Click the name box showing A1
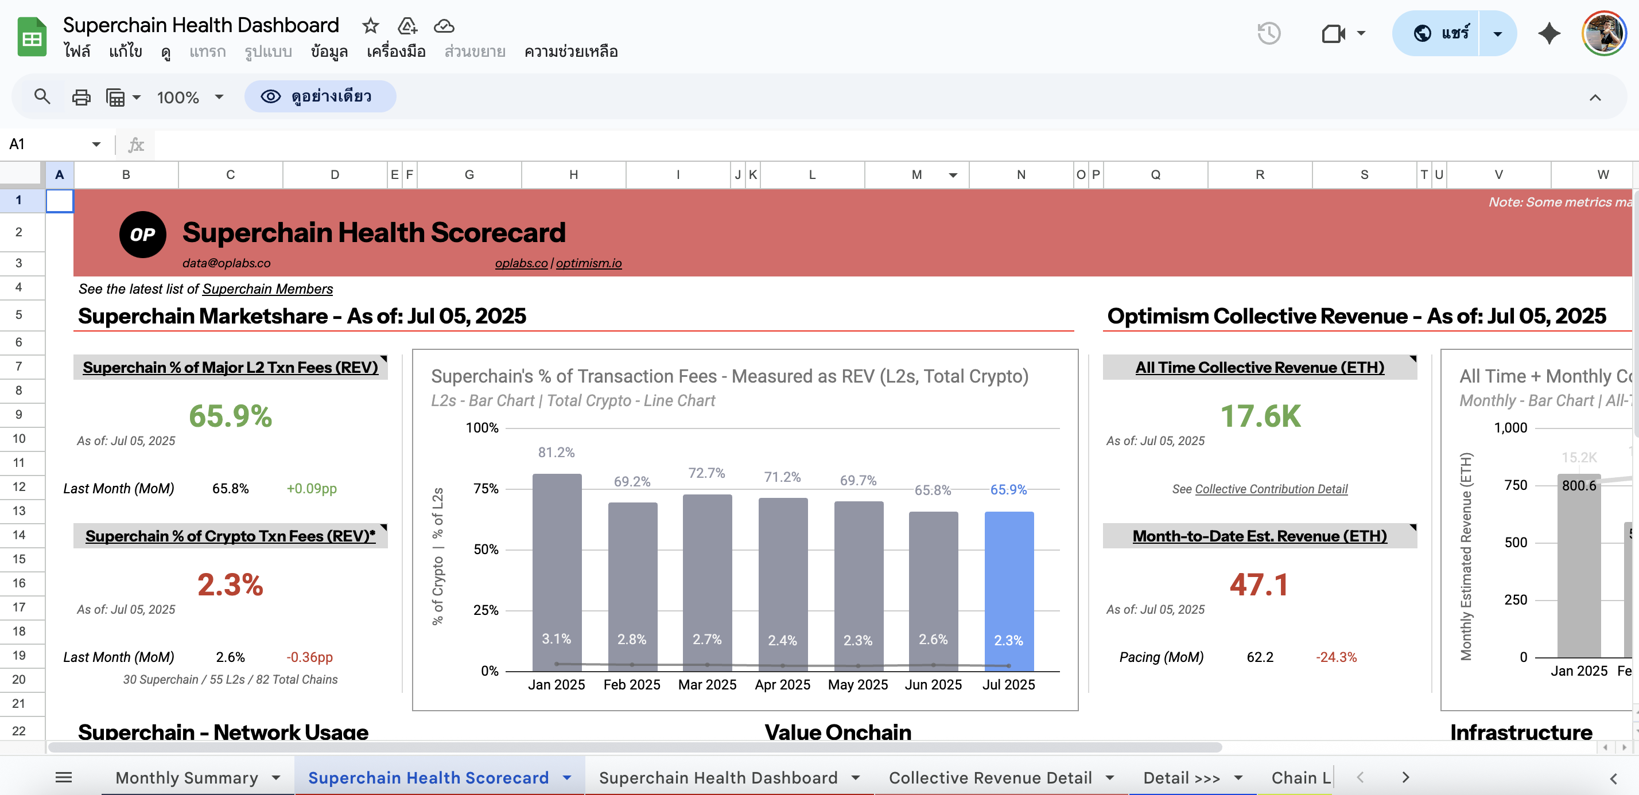1639x795 pixels. [x=45, y=145]
